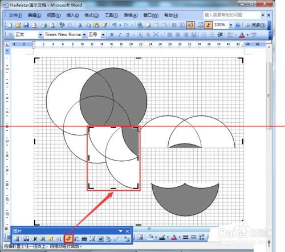Click the 阅读(R) reading button
The height and width of the screenshot is (252, 285).
[x=255, y=25]
